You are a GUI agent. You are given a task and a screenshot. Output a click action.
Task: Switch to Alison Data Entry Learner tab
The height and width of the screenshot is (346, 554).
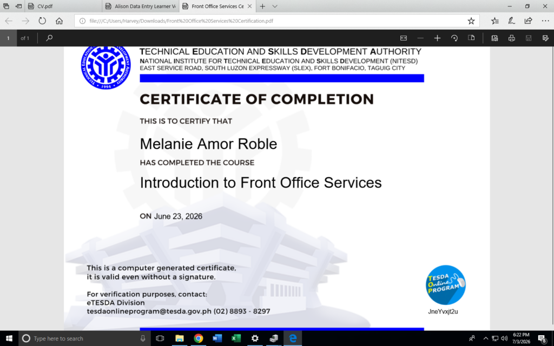click(x=141, y=6)
